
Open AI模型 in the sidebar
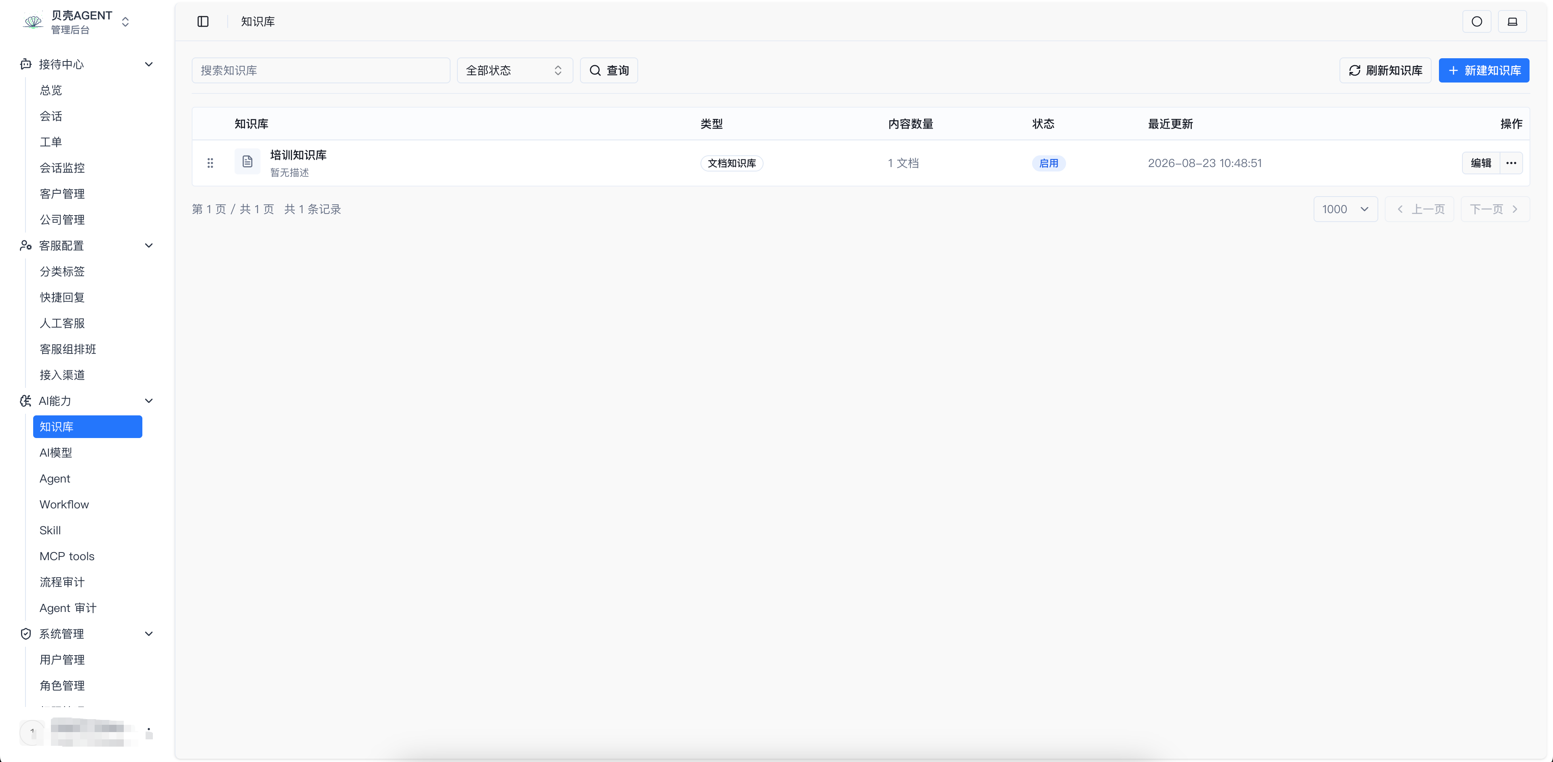[x=87, y=453]
